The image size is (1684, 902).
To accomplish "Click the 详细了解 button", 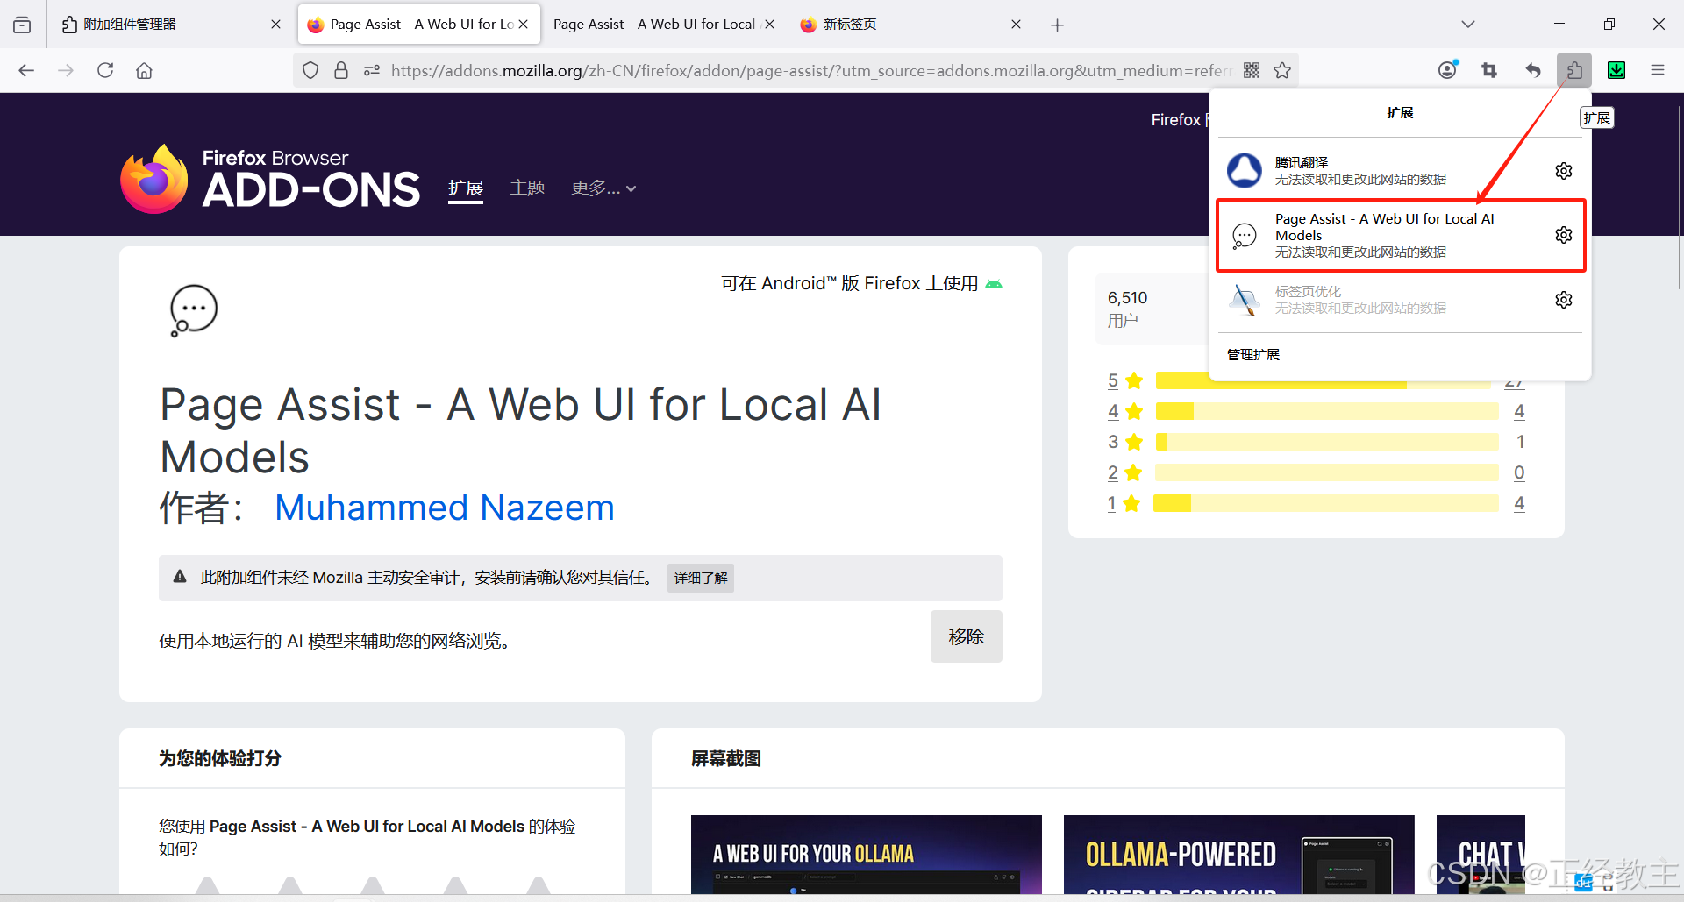I will point(701,578).
